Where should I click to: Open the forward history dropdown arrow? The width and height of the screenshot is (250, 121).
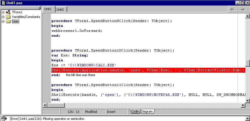click(248, 10)
